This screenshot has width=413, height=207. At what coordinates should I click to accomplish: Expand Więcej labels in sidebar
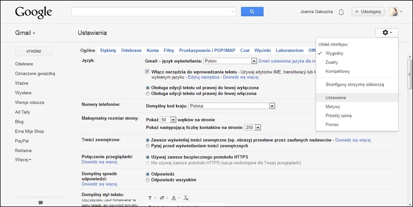tap(23, 160)
